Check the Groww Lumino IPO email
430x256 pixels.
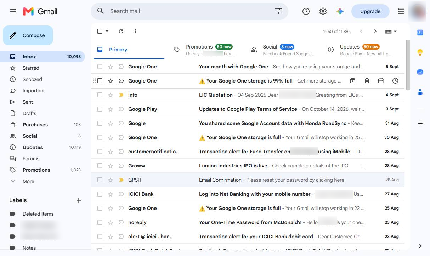click(100, 166)
